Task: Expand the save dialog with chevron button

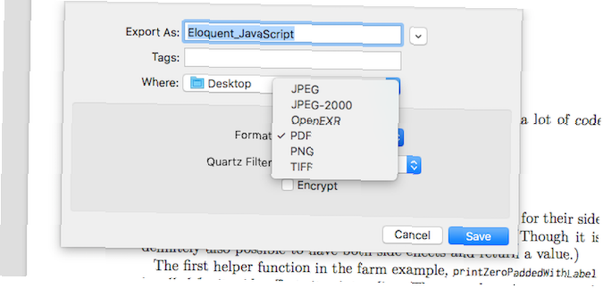Action: (418, 36)
